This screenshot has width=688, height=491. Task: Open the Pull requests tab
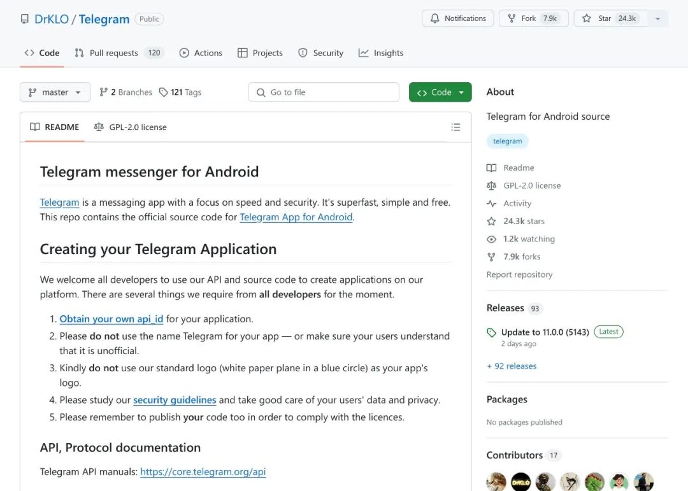[119, 53]
